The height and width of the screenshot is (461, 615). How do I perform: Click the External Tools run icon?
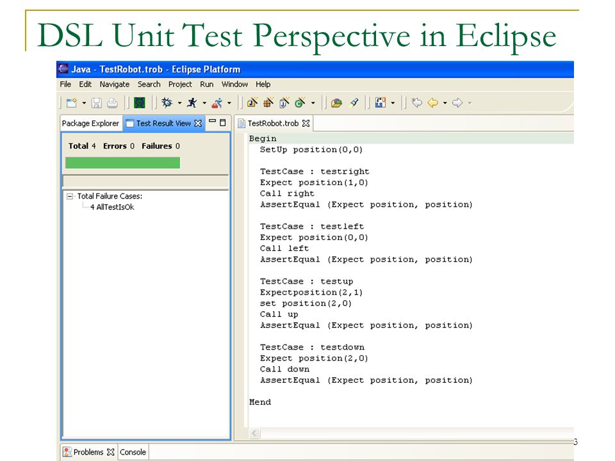(217, 102)
